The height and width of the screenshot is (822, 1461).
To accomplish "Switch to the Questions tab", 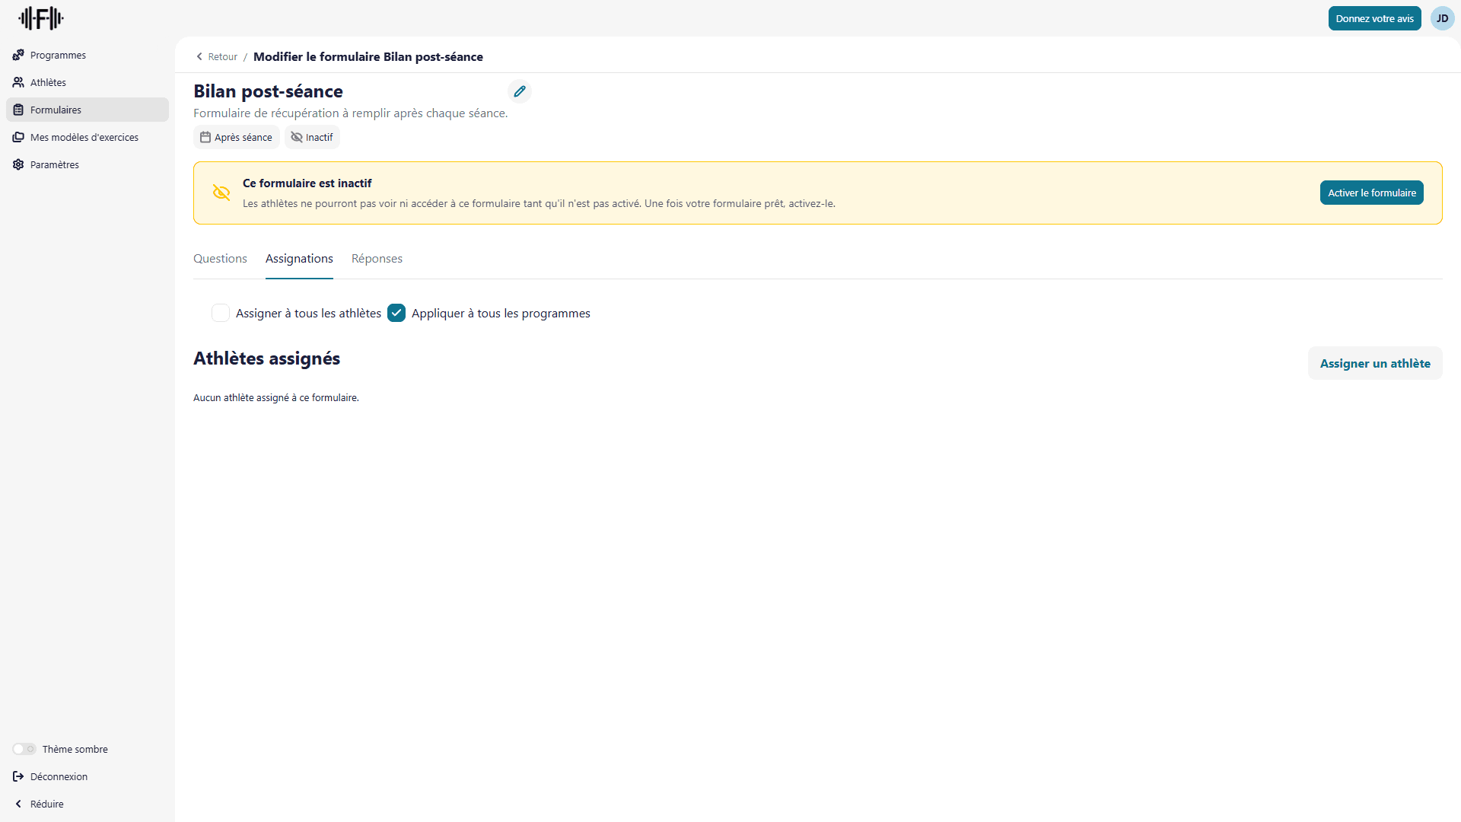I will [220, 259].
